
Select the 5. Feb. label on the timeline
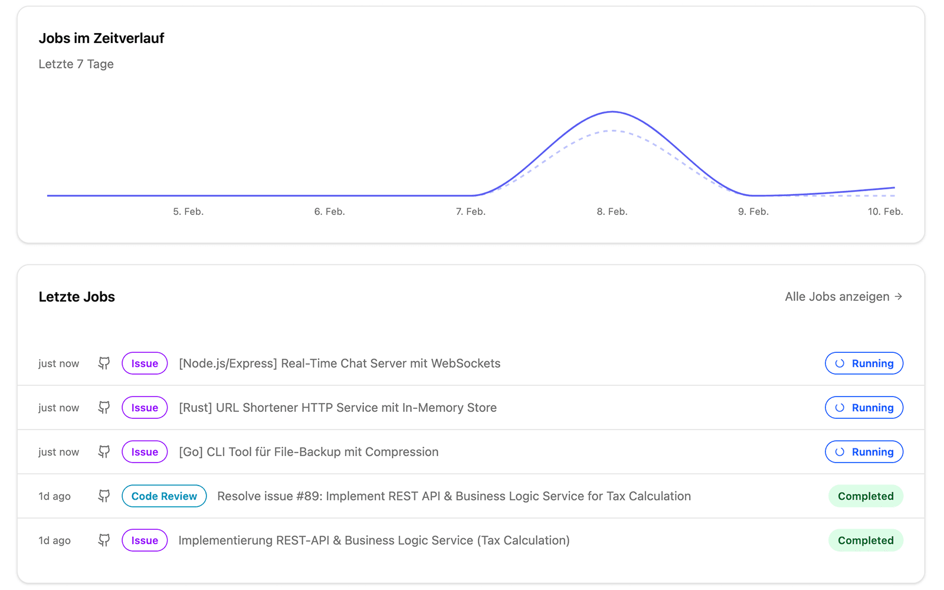(x=188, y=211)
